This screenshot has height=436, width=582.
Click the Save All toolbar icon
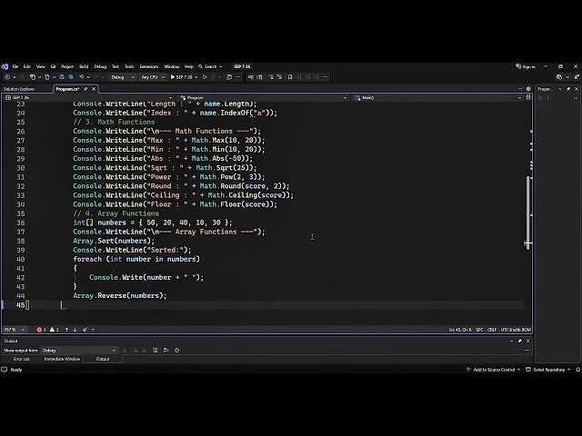pyautogui.click(x=71, y=77)
